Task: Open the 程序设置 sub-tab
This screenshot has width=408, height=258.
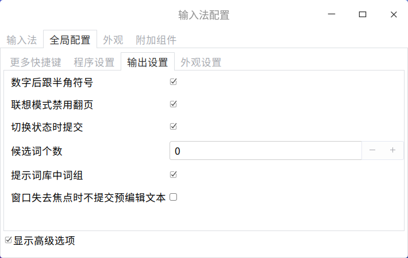Action: [x=94, y=62]
